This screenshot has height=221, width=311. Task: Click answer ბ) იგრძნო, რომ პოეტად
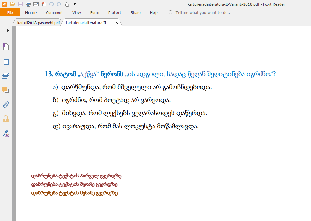[112, 100]
